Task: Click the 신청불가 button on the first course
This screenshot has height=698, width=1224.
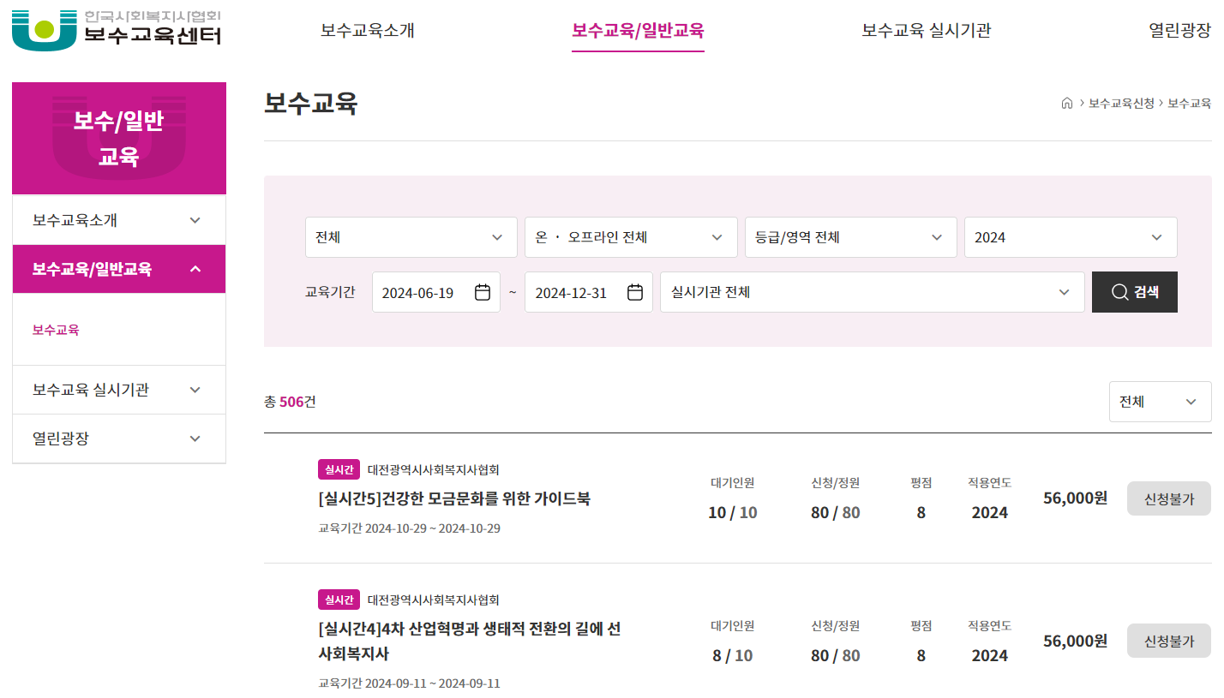Action: tap(1168, 498)
